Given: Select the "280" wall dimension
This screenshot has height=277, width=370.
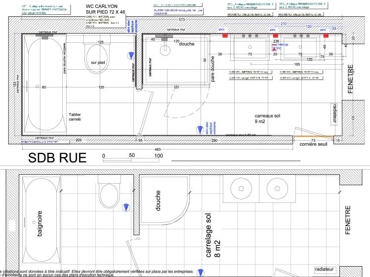Looking at the screenshot, I should click(214, 140).
